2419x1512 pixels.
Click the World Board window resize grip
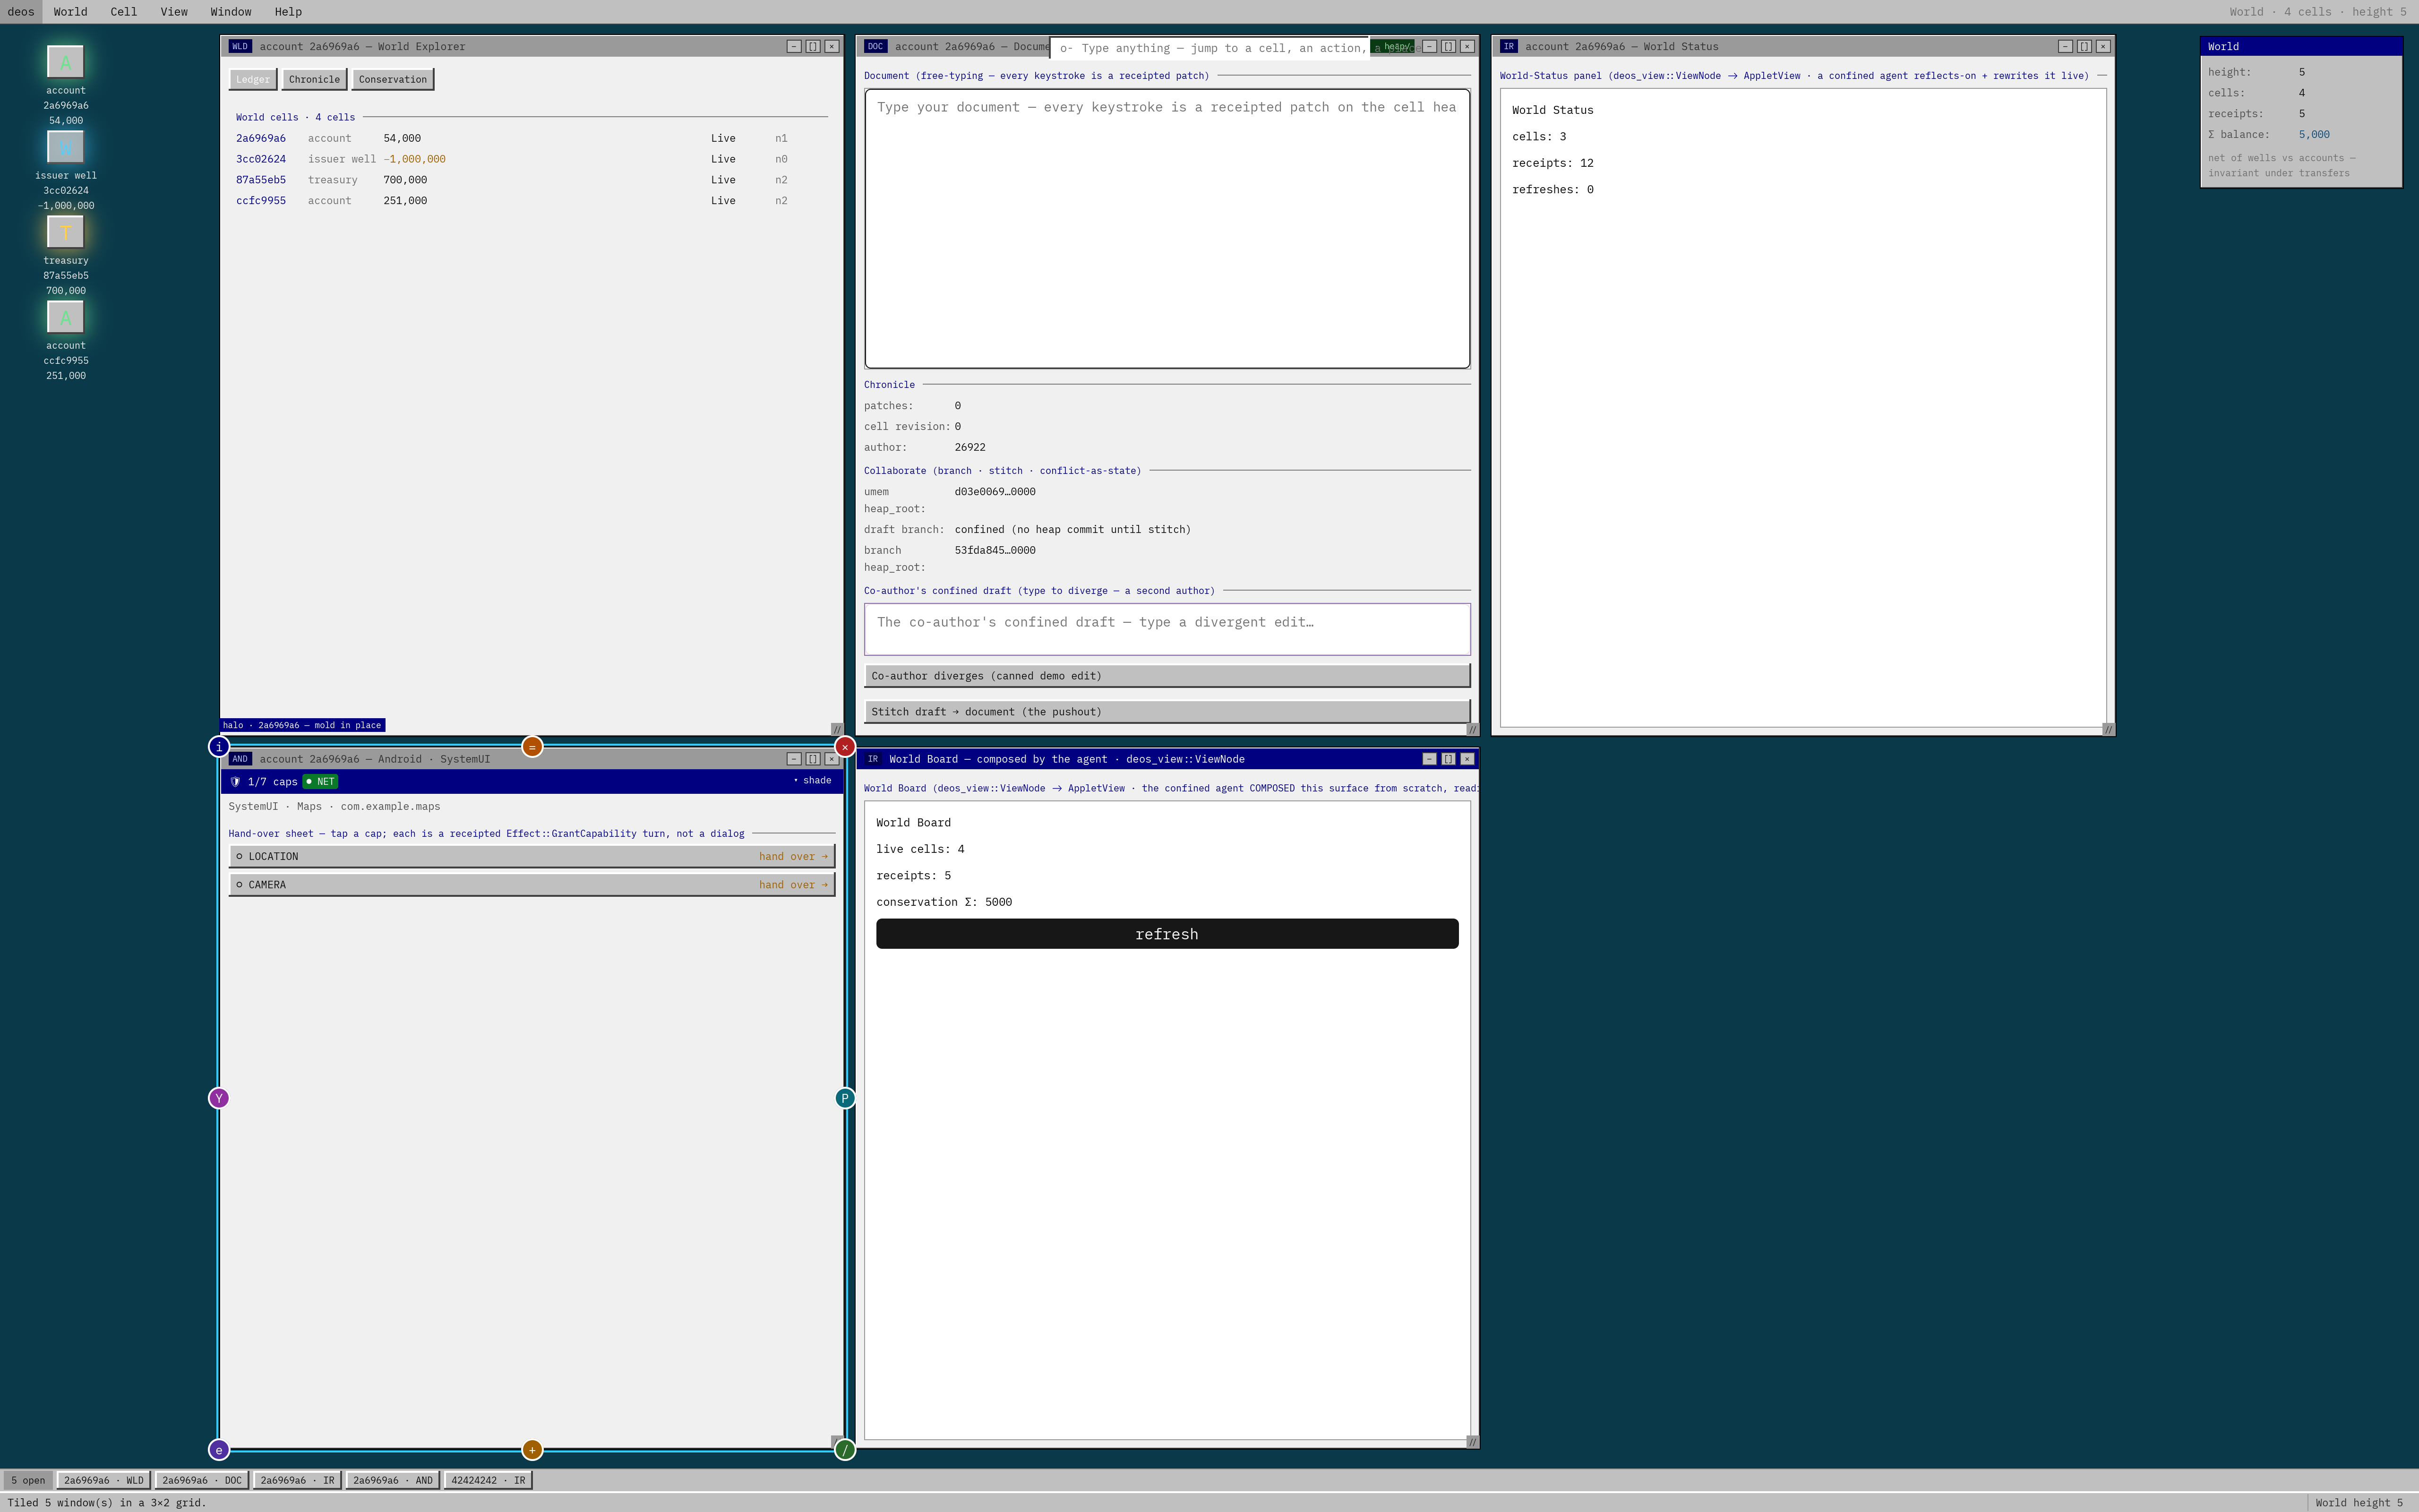[1471, 1442]
